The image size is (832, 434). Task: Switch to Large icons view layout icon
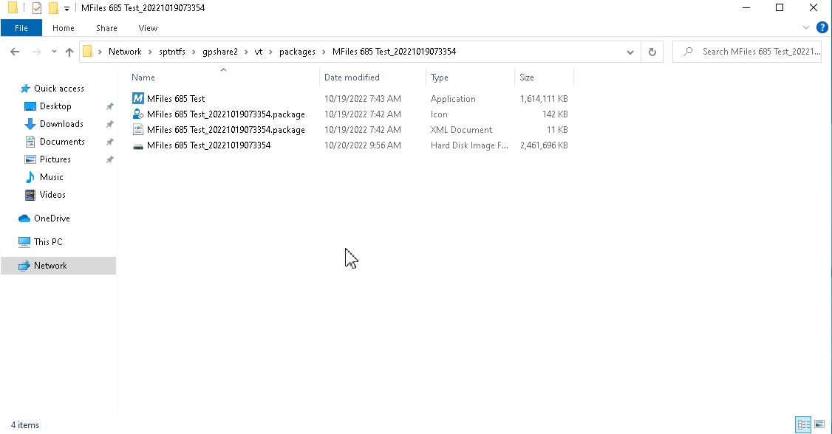819,424
